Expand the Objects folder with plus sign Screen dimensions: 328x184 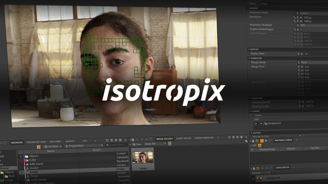pos(21,156)
